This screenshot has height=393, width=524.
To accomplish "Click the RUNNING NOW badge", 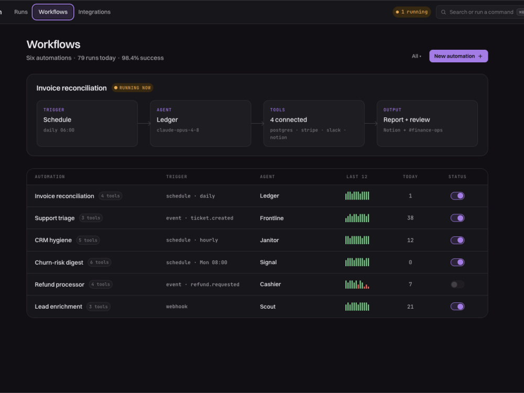I will [x=133, y=88].
